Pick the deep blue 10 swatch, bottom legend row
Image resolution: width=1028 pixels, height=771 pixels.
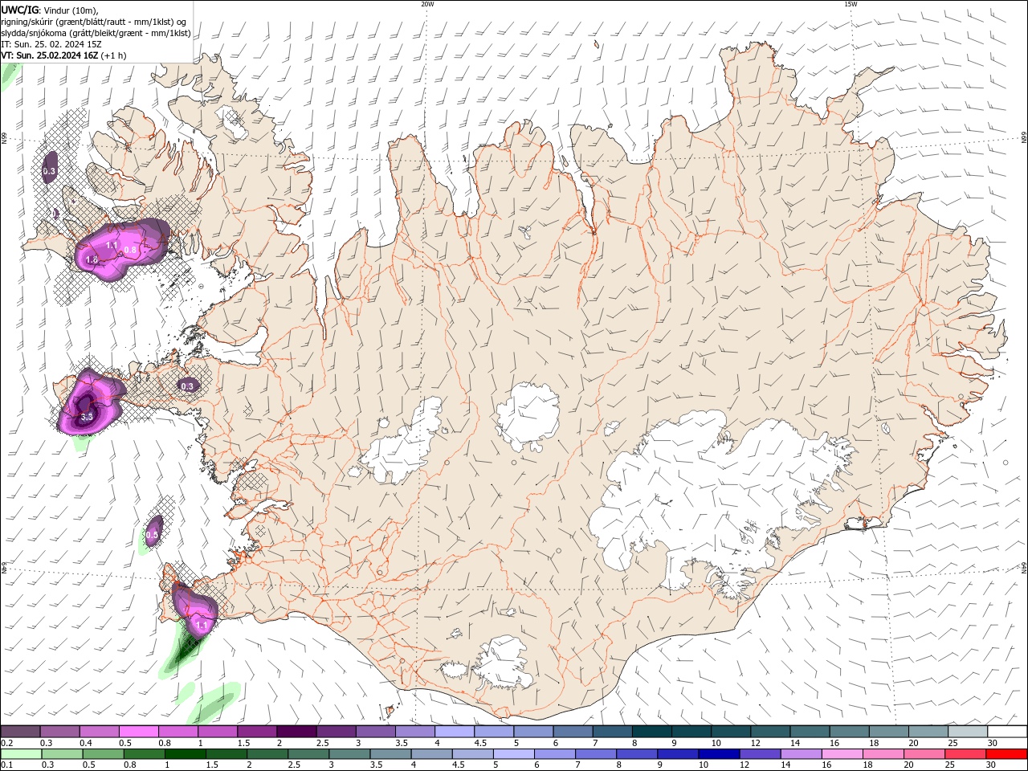coord(718,754)
